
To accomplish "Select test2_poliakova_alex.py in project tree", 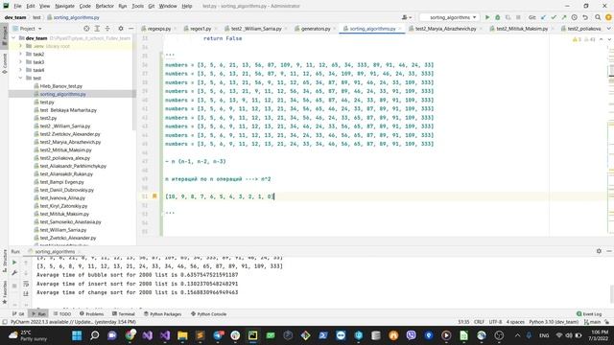I will [x=64, y=158].
